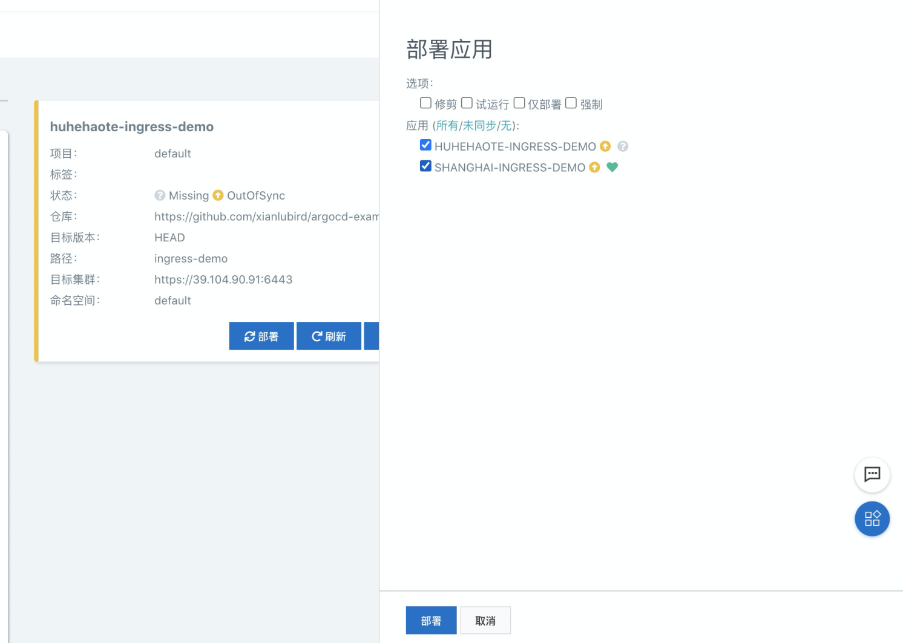Uncheck HUHEHAOTE-INGRESS-DEMO application
The width and height of the screenshot is (903, 643).
[x=425, y=145]
